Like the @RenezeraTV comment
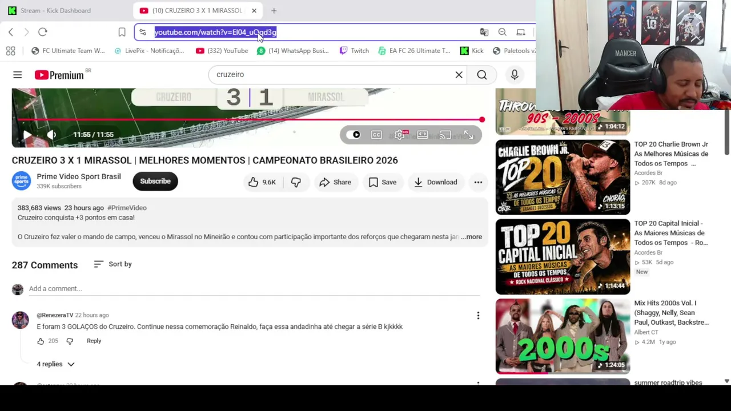 pos(41,341)
